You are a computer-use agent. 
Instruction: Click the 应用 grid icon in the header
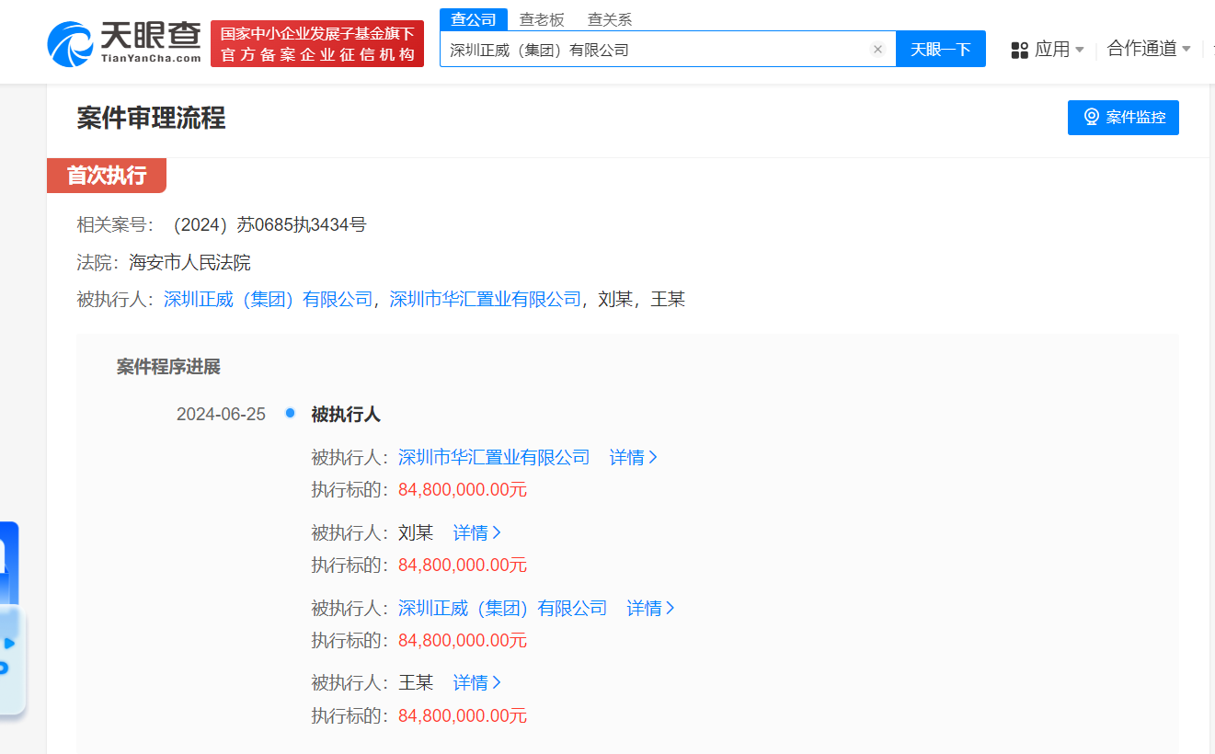tap(1019, 51)
